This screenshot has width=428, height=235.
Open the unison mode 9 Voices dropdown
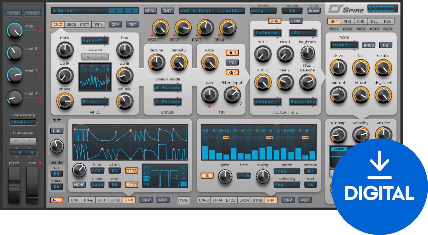click(167, 88)
